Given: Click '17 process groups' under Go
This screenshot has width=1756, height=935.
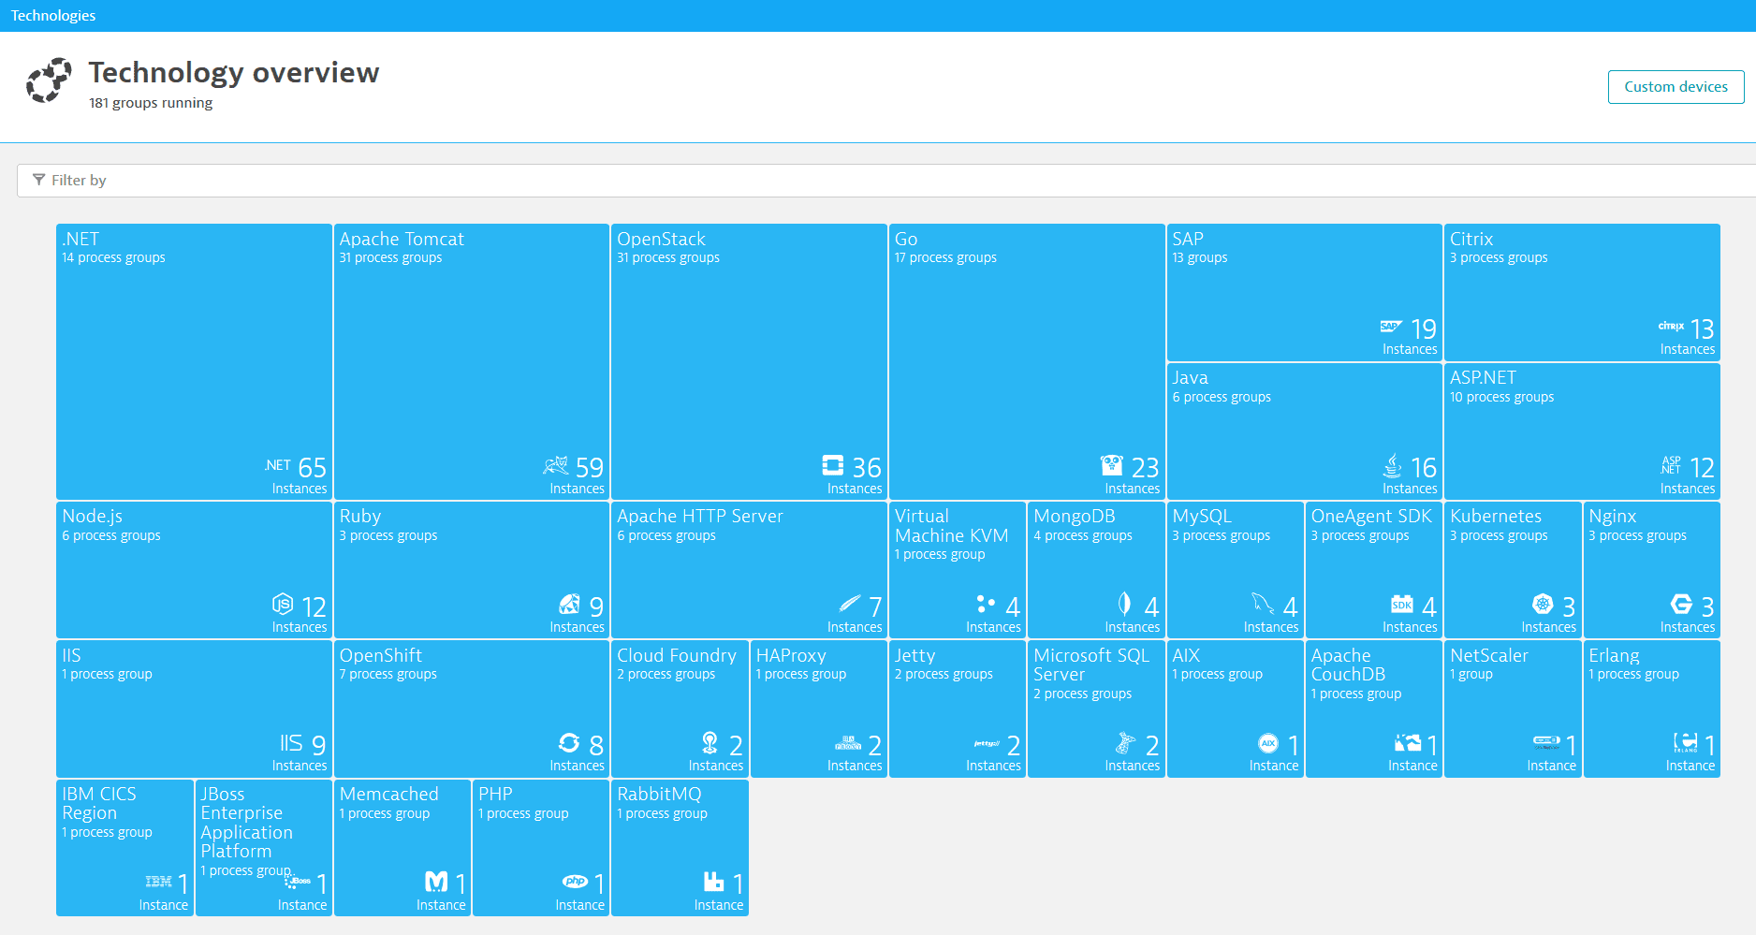Looking at the screenshot, I should (x=945, y=257).
